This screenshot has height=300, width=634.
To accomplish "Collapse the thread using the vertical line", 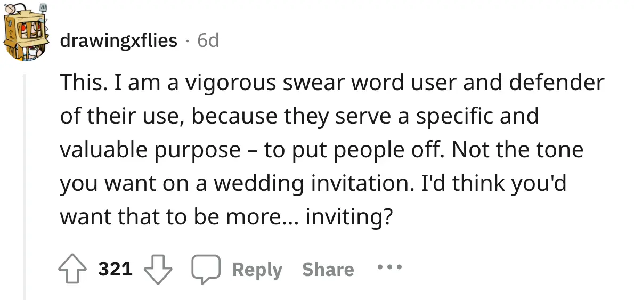I will [23, 187].
